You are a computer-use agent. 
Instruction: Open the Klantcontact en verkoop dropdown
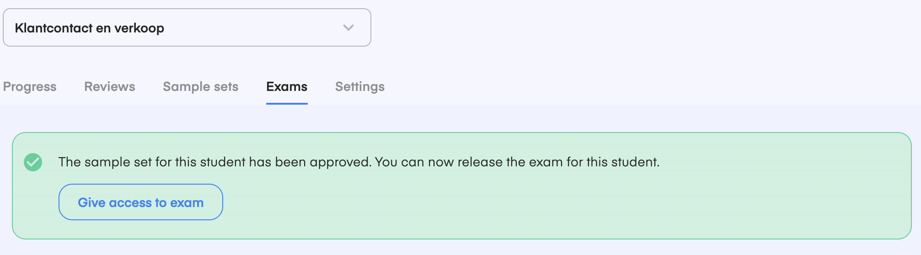tap(187, 27)
